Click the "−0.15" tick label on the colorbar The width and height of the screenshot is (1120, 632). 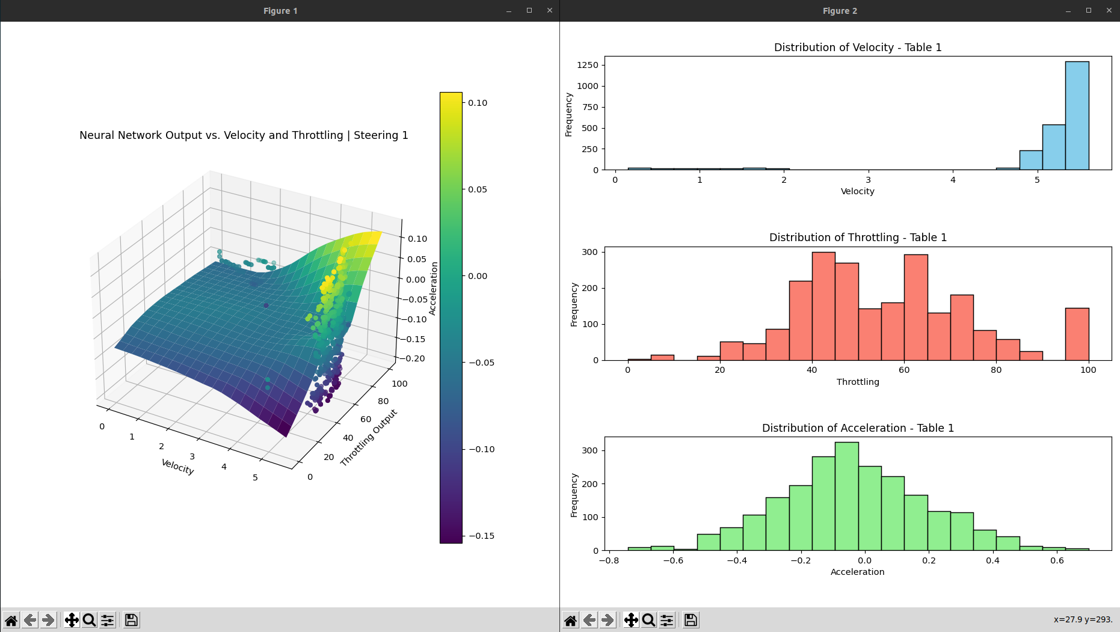481,536
